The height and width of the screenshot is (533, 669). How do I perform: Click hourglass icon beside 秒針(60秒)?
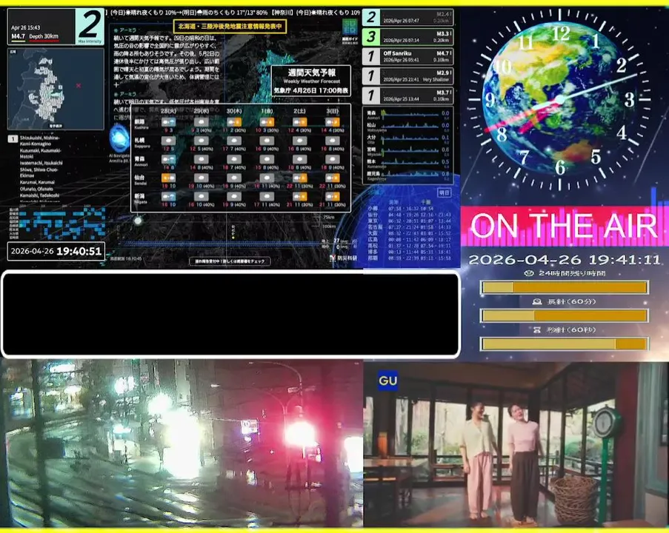[536, 329]
